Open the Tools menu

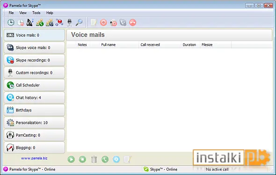tap(36, 13)
